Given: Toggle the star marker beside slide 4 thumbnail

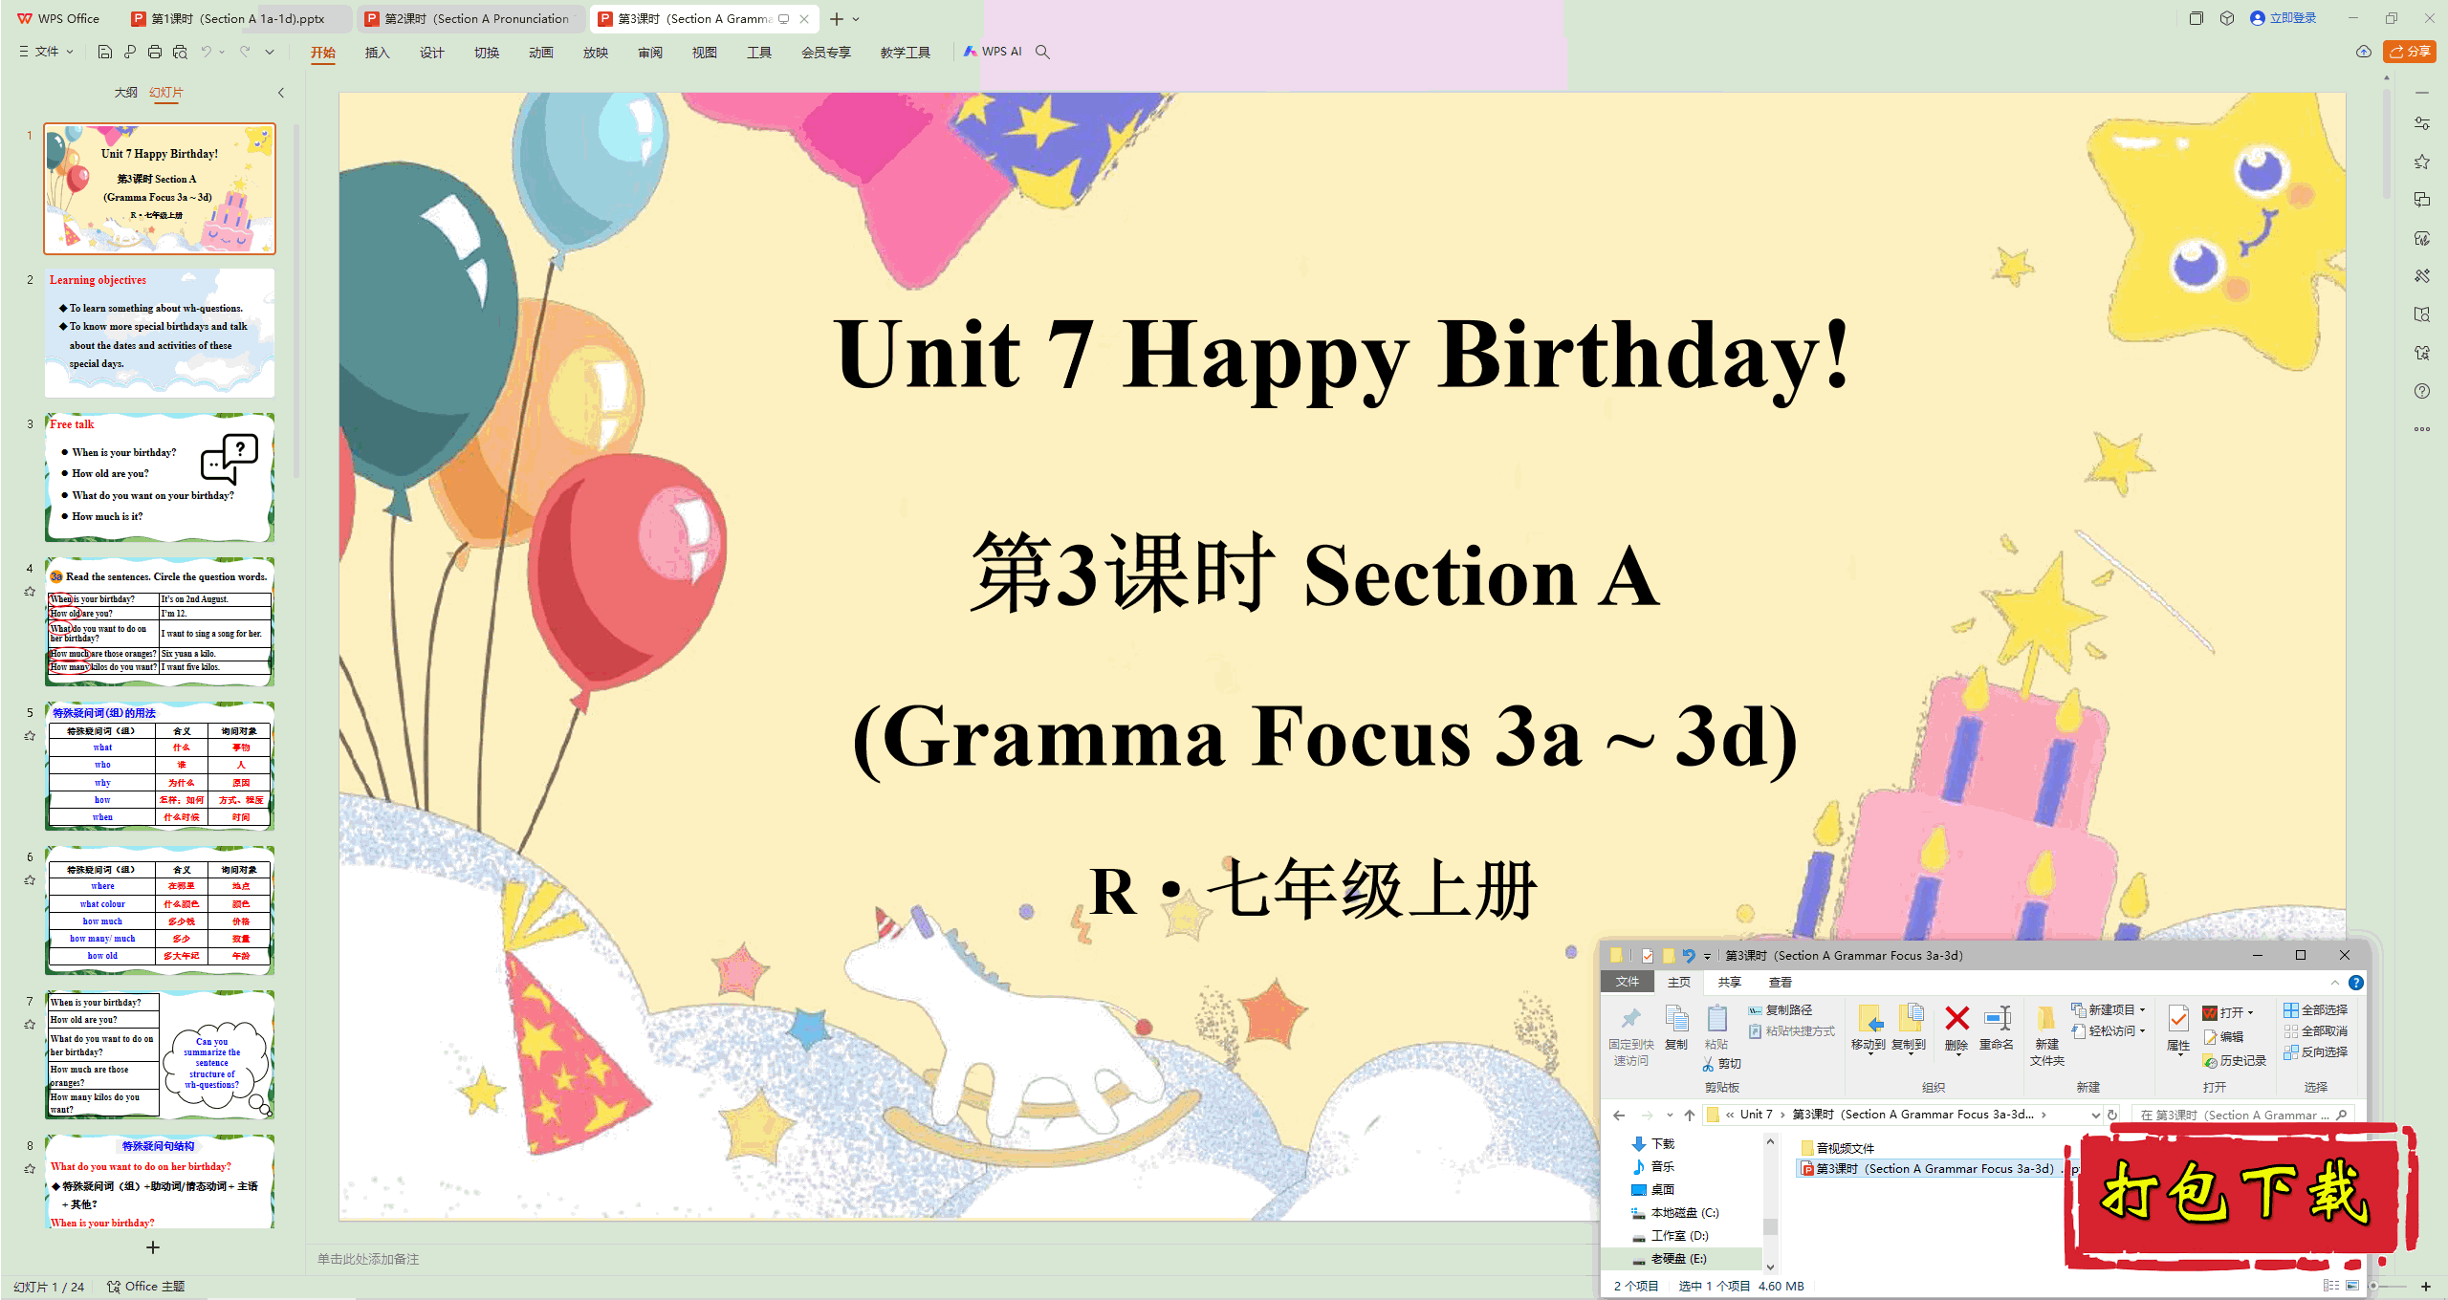Looking at the screenshot, I should coord(30,592).
